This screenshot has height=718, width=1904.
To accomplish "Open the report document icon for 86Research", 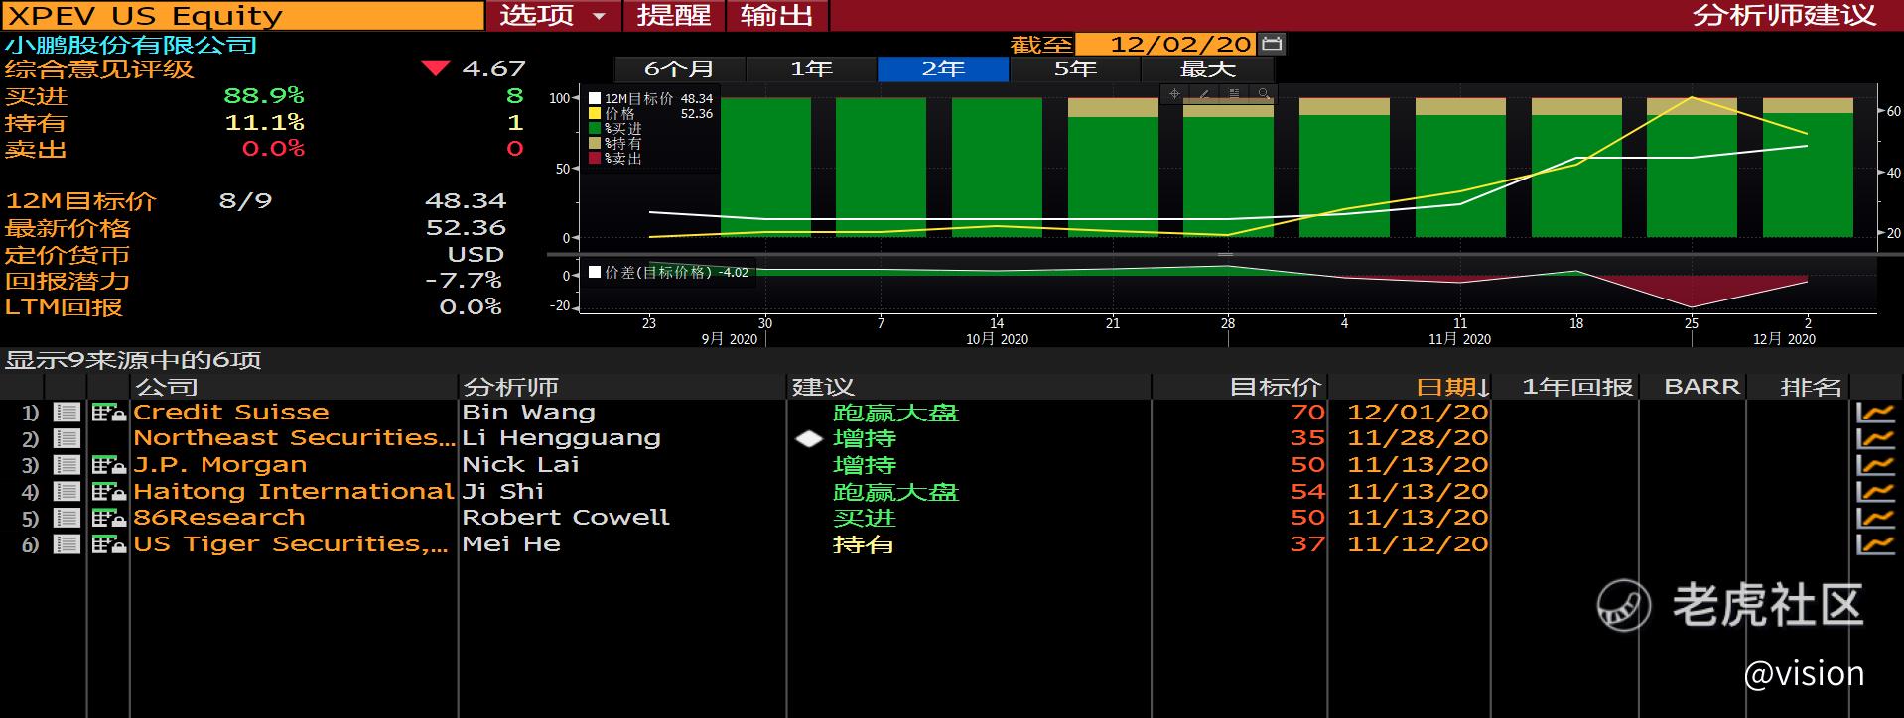I will [67, 518].
